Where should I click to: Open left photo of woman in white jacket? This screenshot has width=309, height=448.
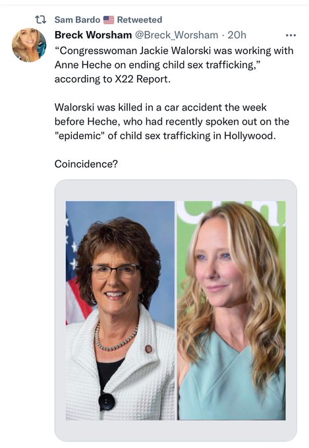(120, 310)
